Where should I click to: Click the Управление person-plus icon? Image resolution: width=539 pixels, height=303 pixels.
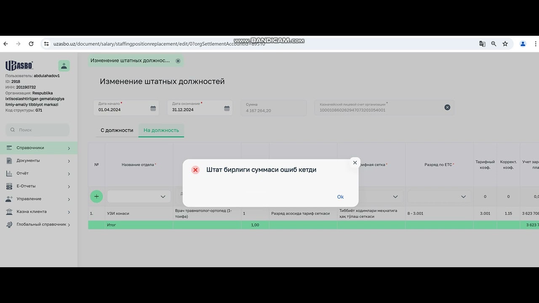tap(9, 199)
